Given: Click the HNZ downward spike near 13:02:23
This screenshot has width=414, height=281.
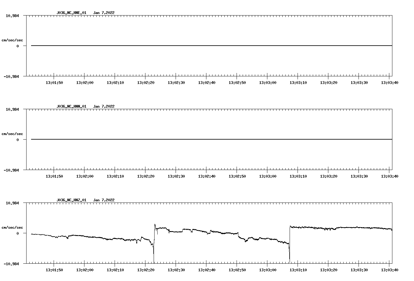Looking at the screenshot, I should [x=154, y=254].
